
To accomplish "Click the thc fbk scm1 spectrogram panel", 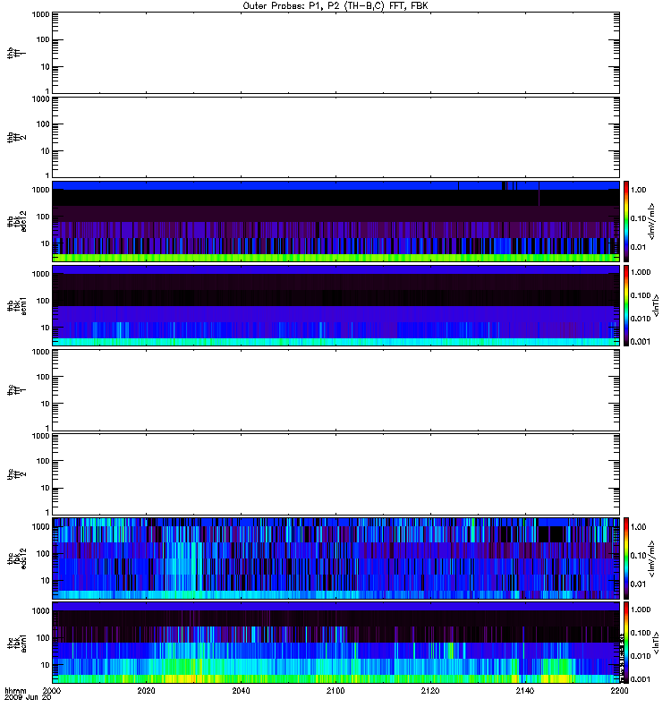I will pyautogui.click(x=335, y=643).
